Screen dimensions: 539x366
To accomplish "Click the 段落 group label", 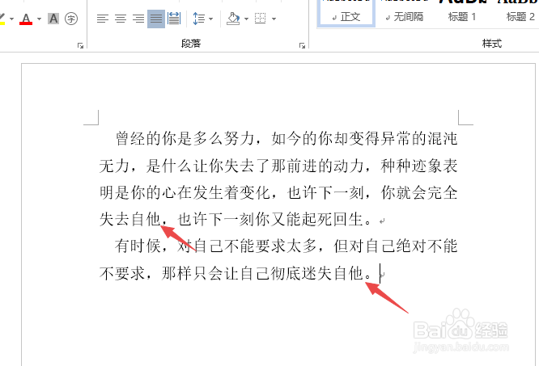I will 191,44.
